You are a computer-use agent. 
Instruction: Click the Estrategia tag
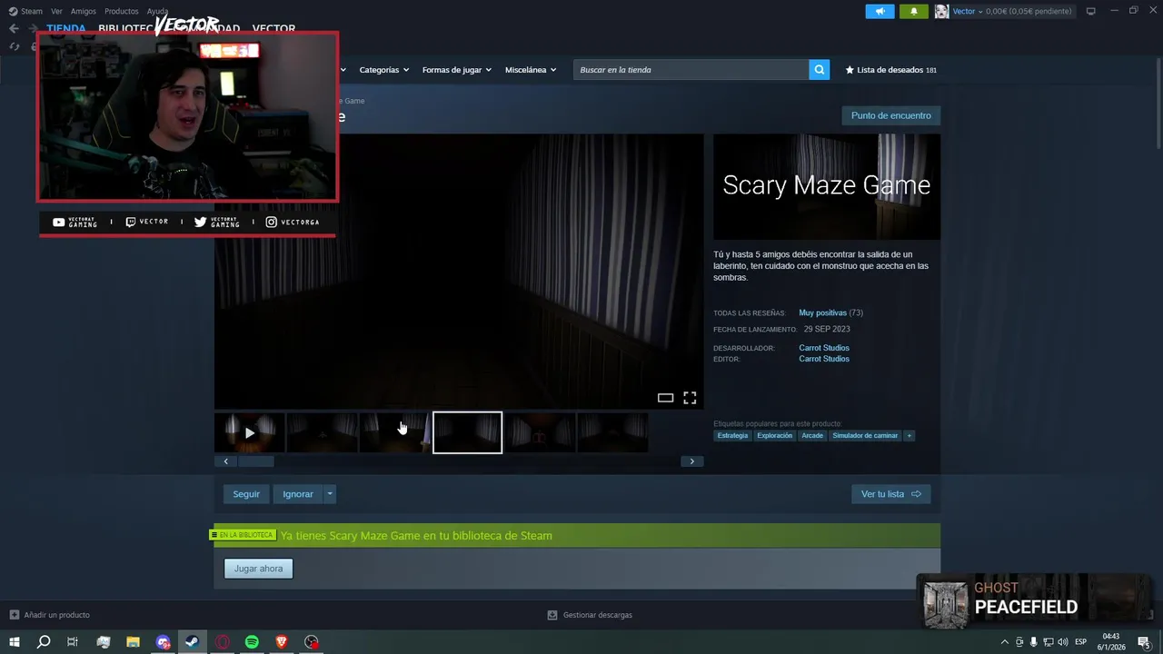pyautogui.click(x=732, y=435)
